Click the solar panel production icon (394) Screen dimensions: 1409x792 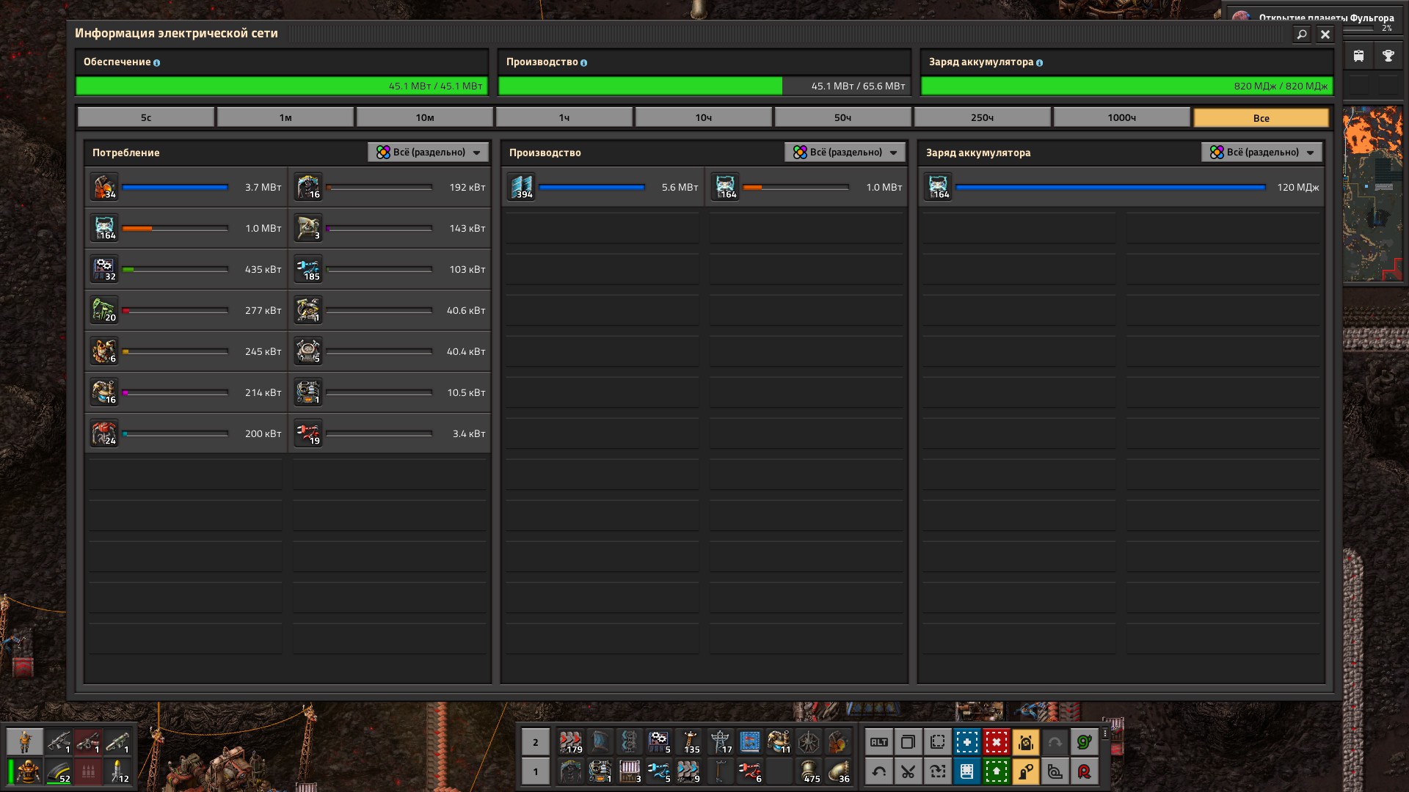pos(521,187)
